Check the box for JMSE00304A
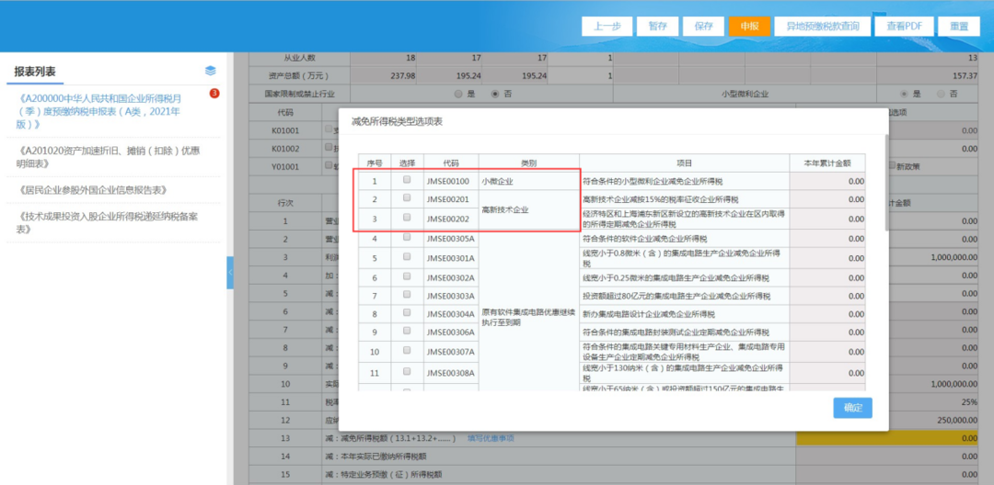The height and width of the screenshot is (485, 994). (x=407, y=313)
